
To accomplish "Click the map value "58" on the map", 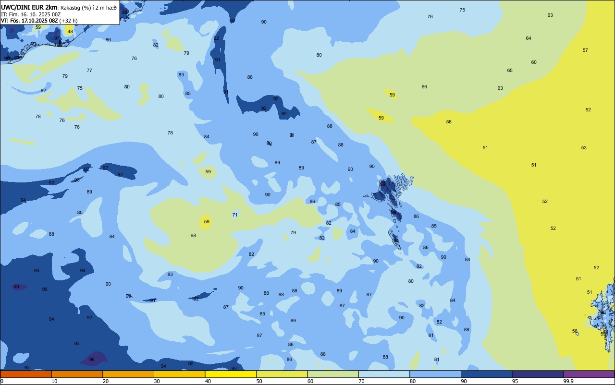I will (449, 122).
